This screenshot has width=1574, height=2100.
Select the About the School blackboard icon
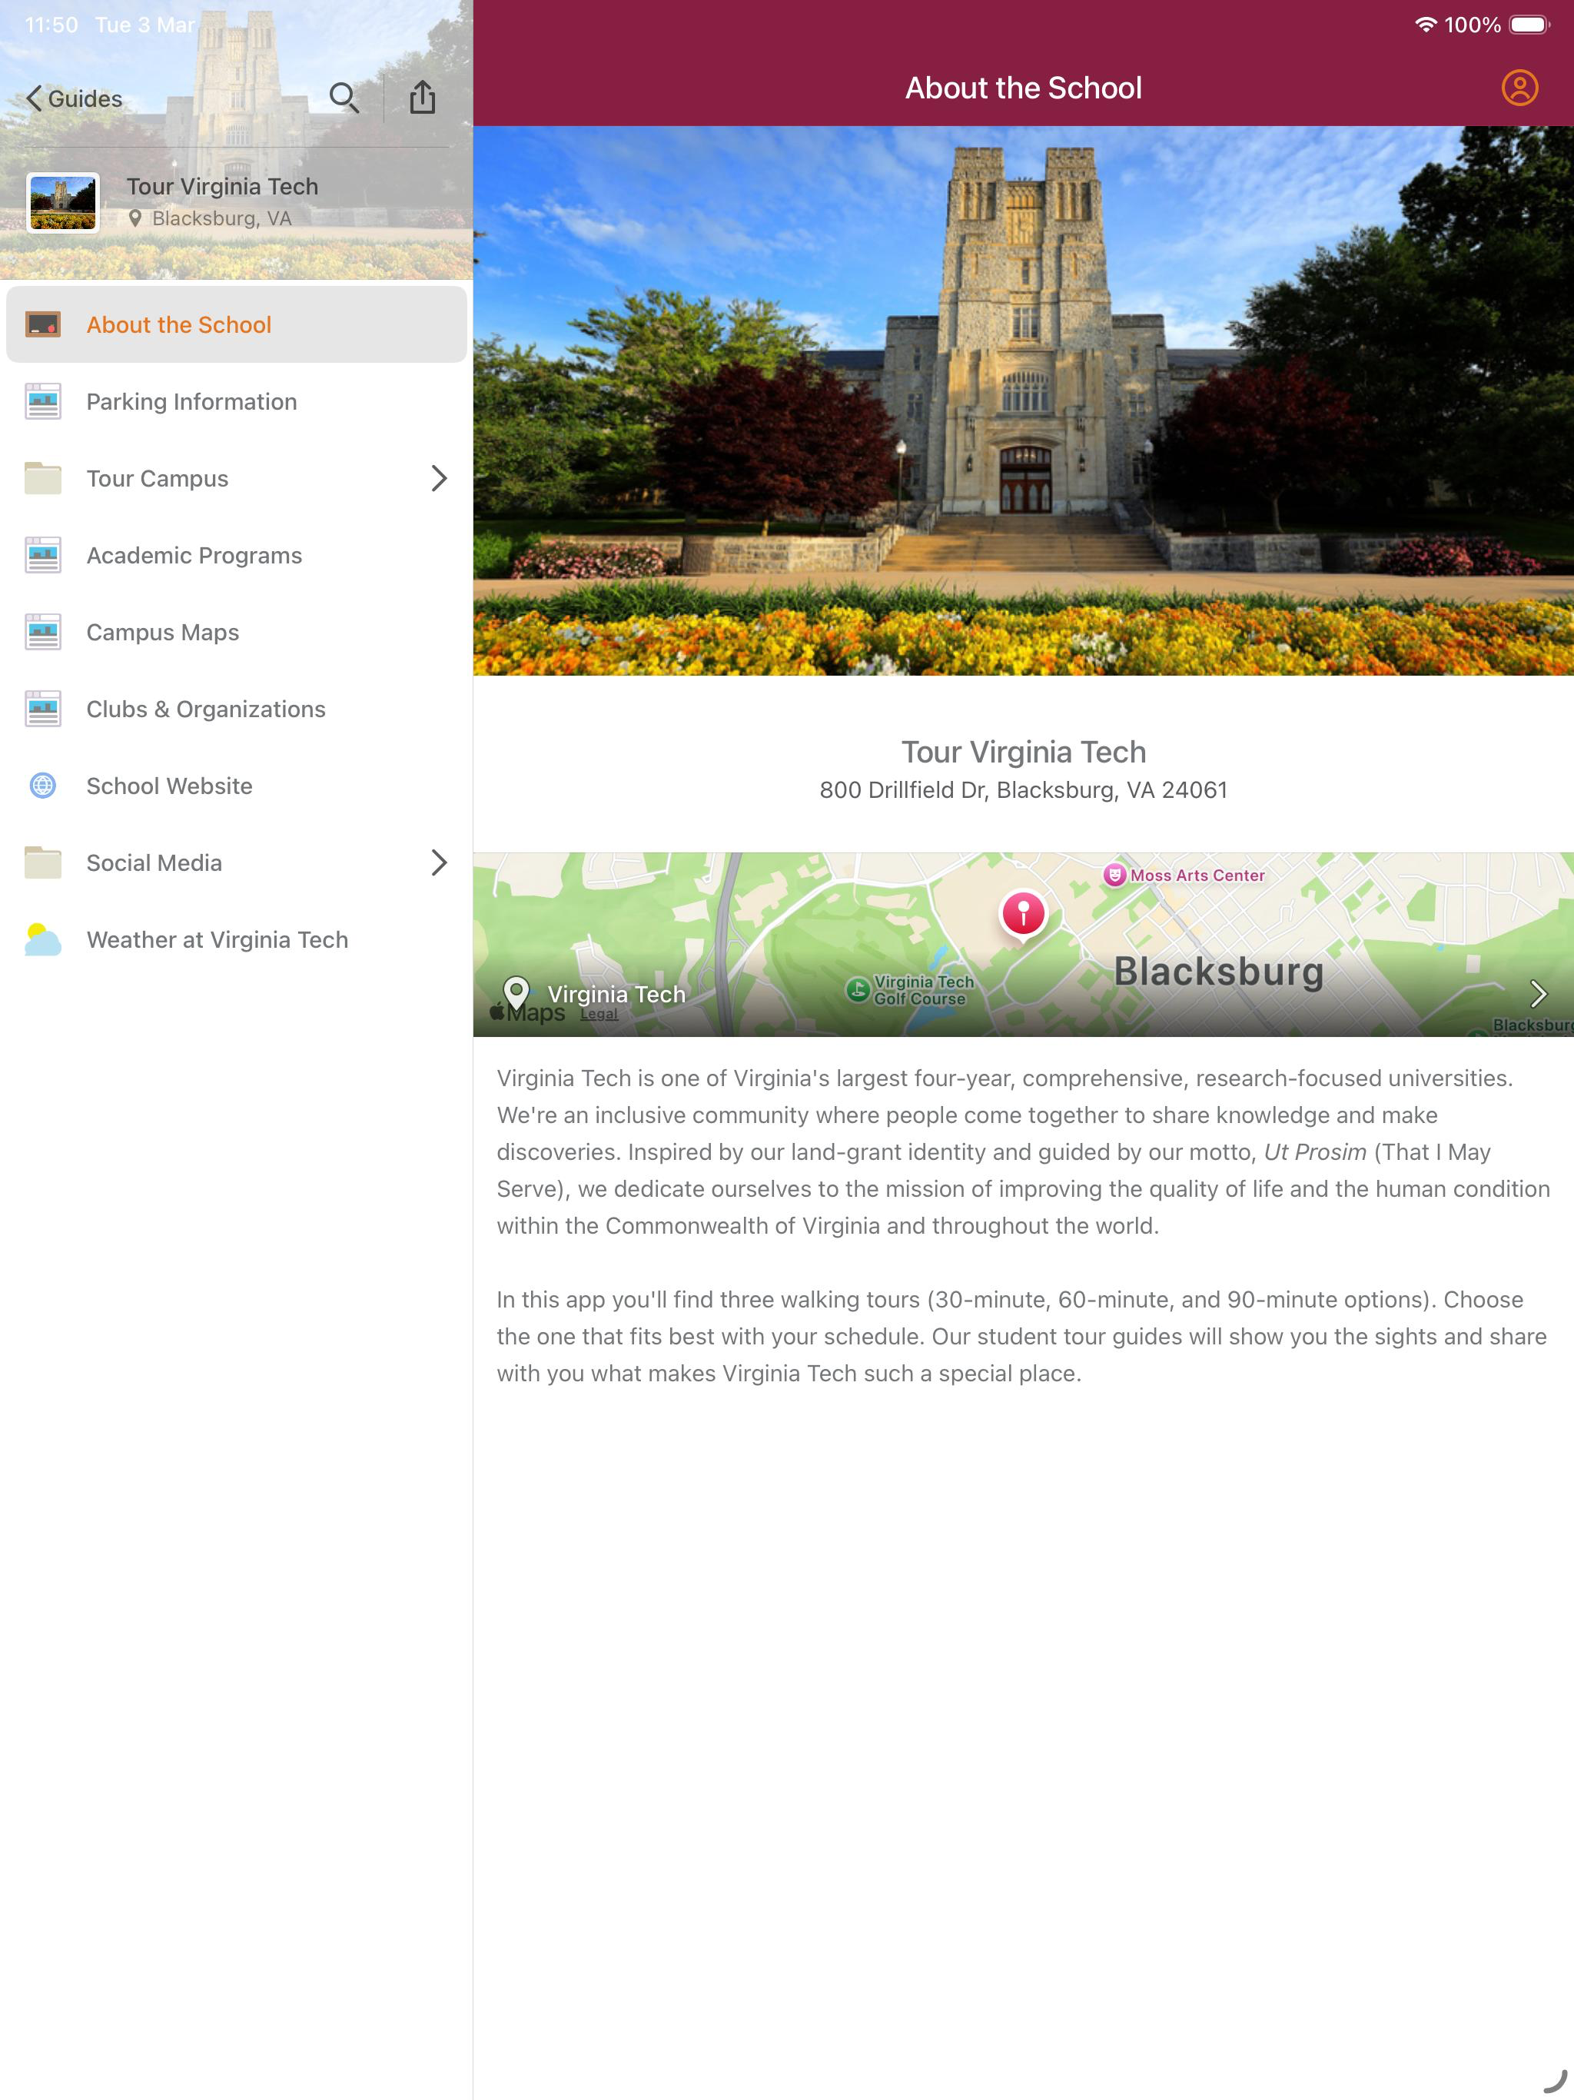pos(43,324)
